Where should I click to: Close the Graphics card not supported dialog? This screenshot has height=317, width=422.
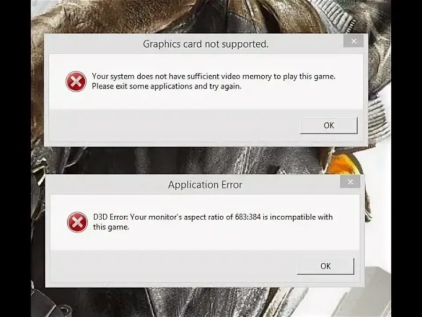click(353, 41)
